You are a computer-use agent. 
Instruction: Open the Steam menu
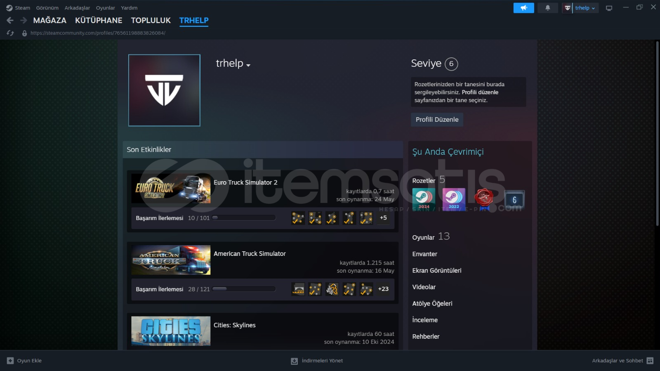[23, 8]
